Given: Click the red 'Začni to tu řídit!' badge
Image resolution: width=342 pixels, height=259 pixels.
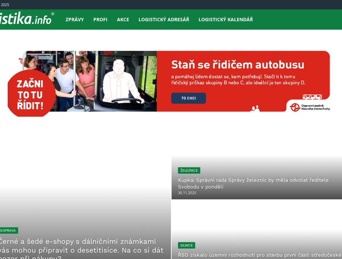Looking at the screenshot, I should pos(31,94).
